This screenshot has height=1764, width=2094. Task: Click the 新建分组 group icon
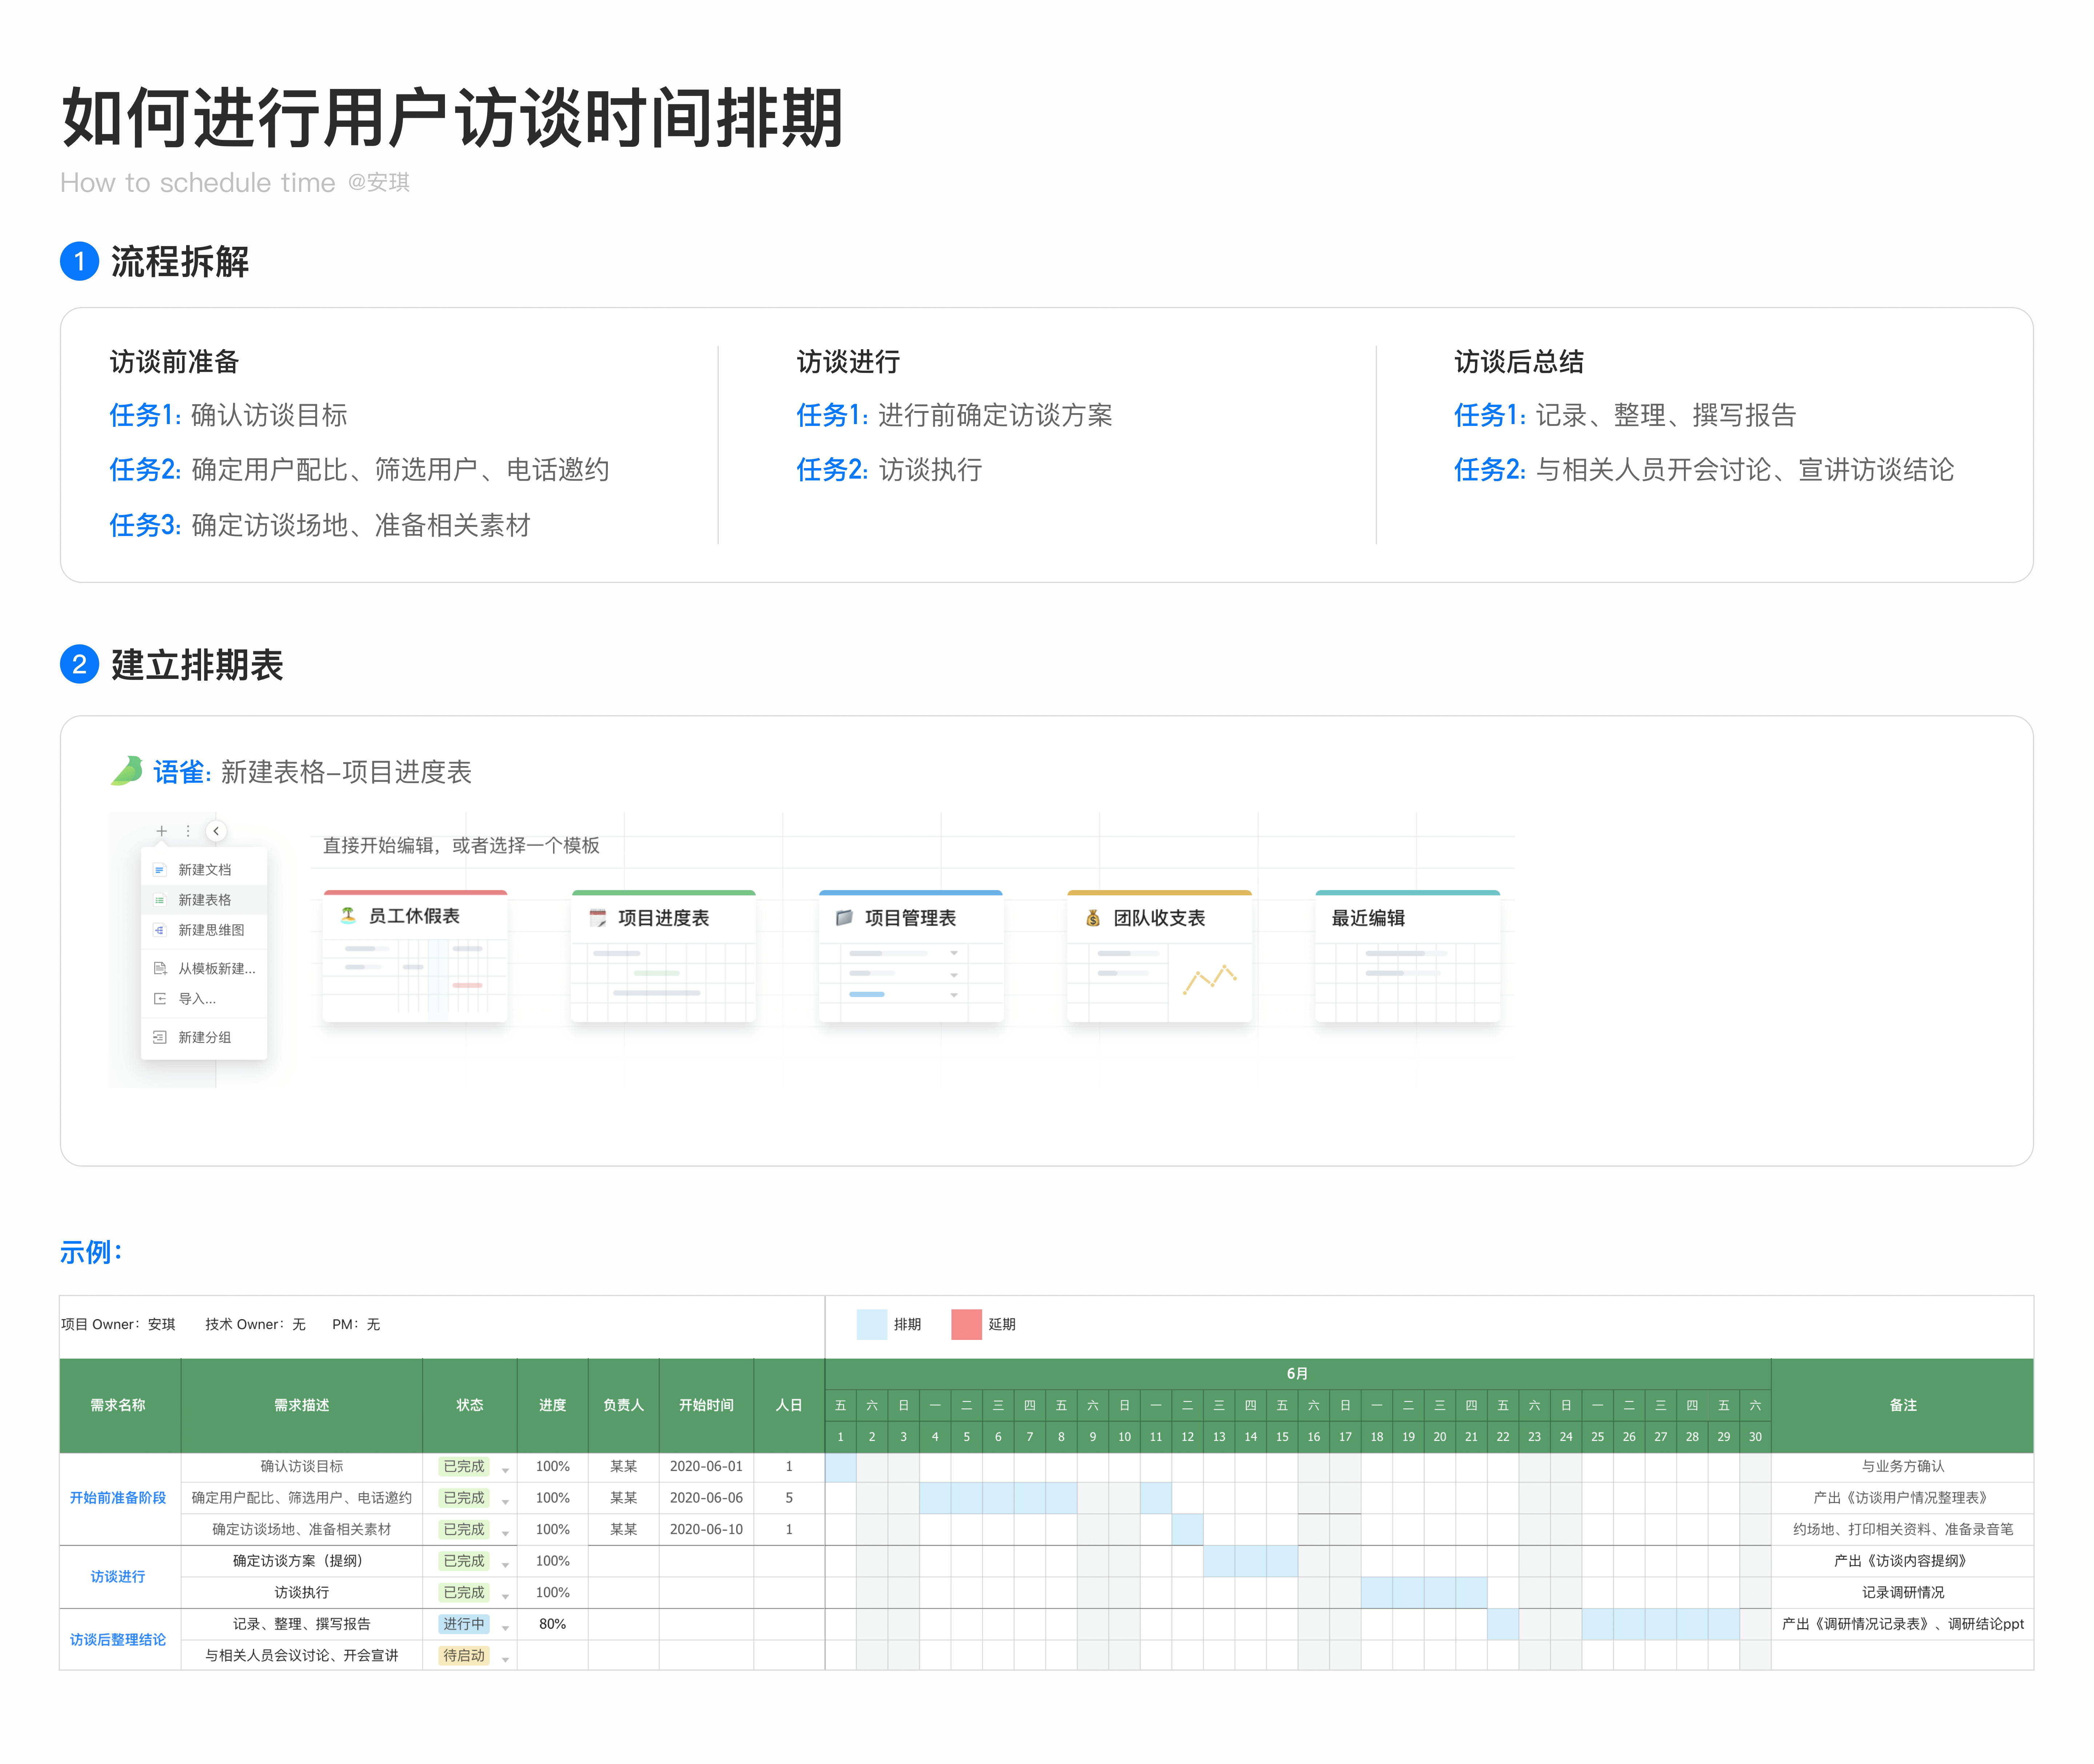[x=159, y=1037]
